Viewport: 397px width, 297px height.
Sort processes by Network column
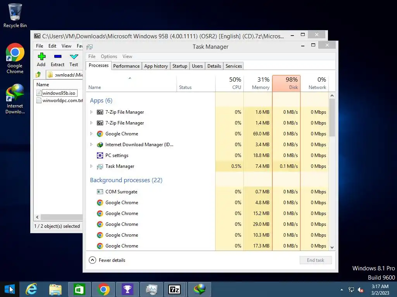click(x=315, y=84)
